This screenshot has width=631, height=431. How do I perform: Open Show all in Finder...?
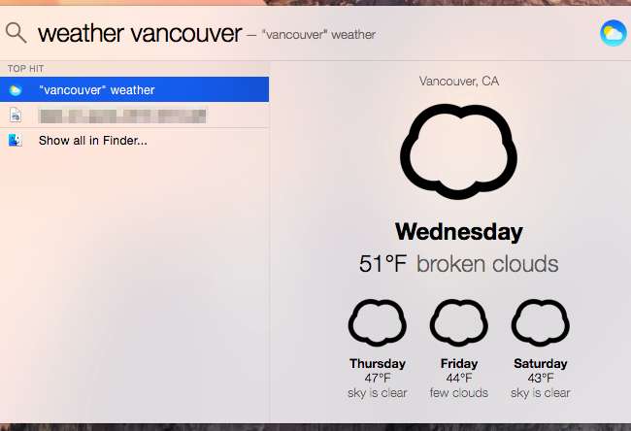pyautogui.click(x=93, y=141)
